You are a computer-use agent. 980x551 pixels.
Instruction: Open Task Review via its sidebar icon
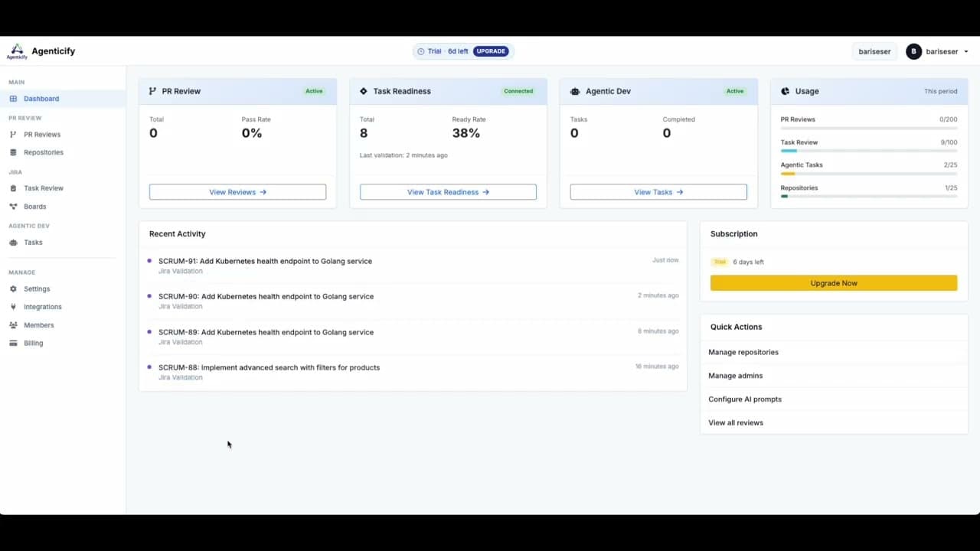[15, 187]
